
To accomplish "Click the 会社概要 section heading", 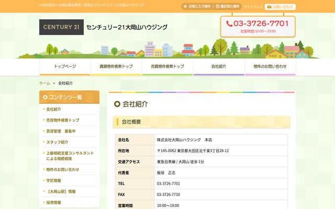I will (131, 122).
